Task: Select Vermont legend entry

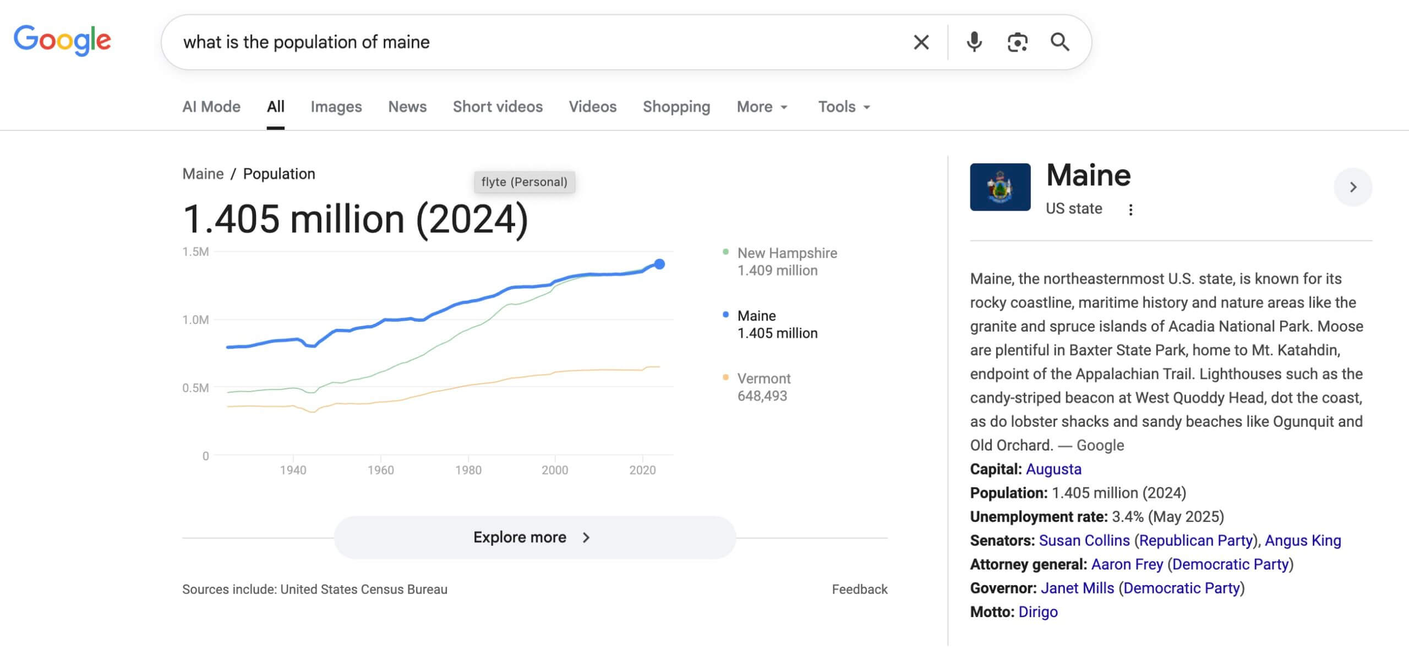Action: pos(764,387)
